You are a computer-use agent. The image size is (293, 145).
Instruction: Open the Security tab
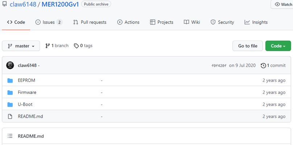[222, 22]
